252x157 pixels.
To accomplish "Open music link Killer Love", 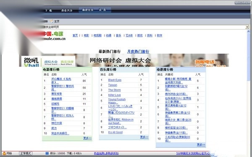I will pyautogui.click(x=114, y=95).
